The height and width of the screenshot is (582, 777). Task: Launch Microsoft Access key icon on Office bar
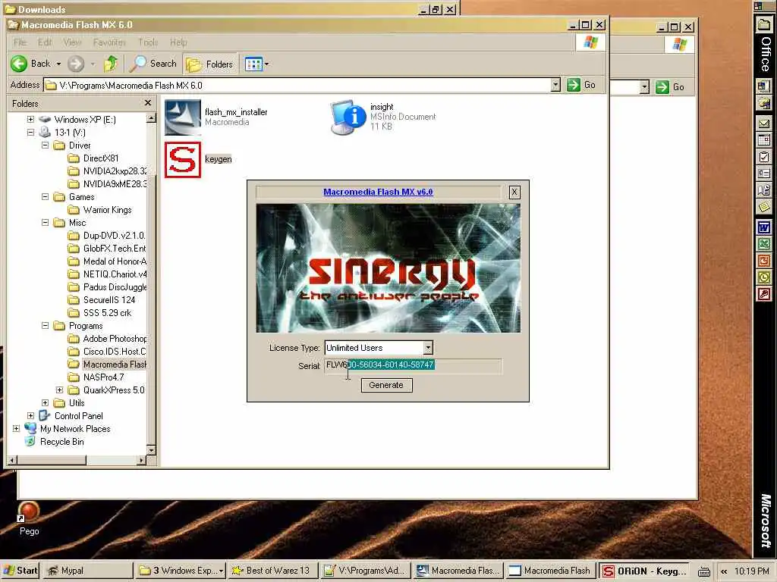[x=764, y=294]
